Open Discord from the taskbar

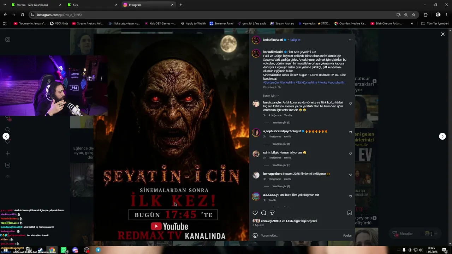75,250
